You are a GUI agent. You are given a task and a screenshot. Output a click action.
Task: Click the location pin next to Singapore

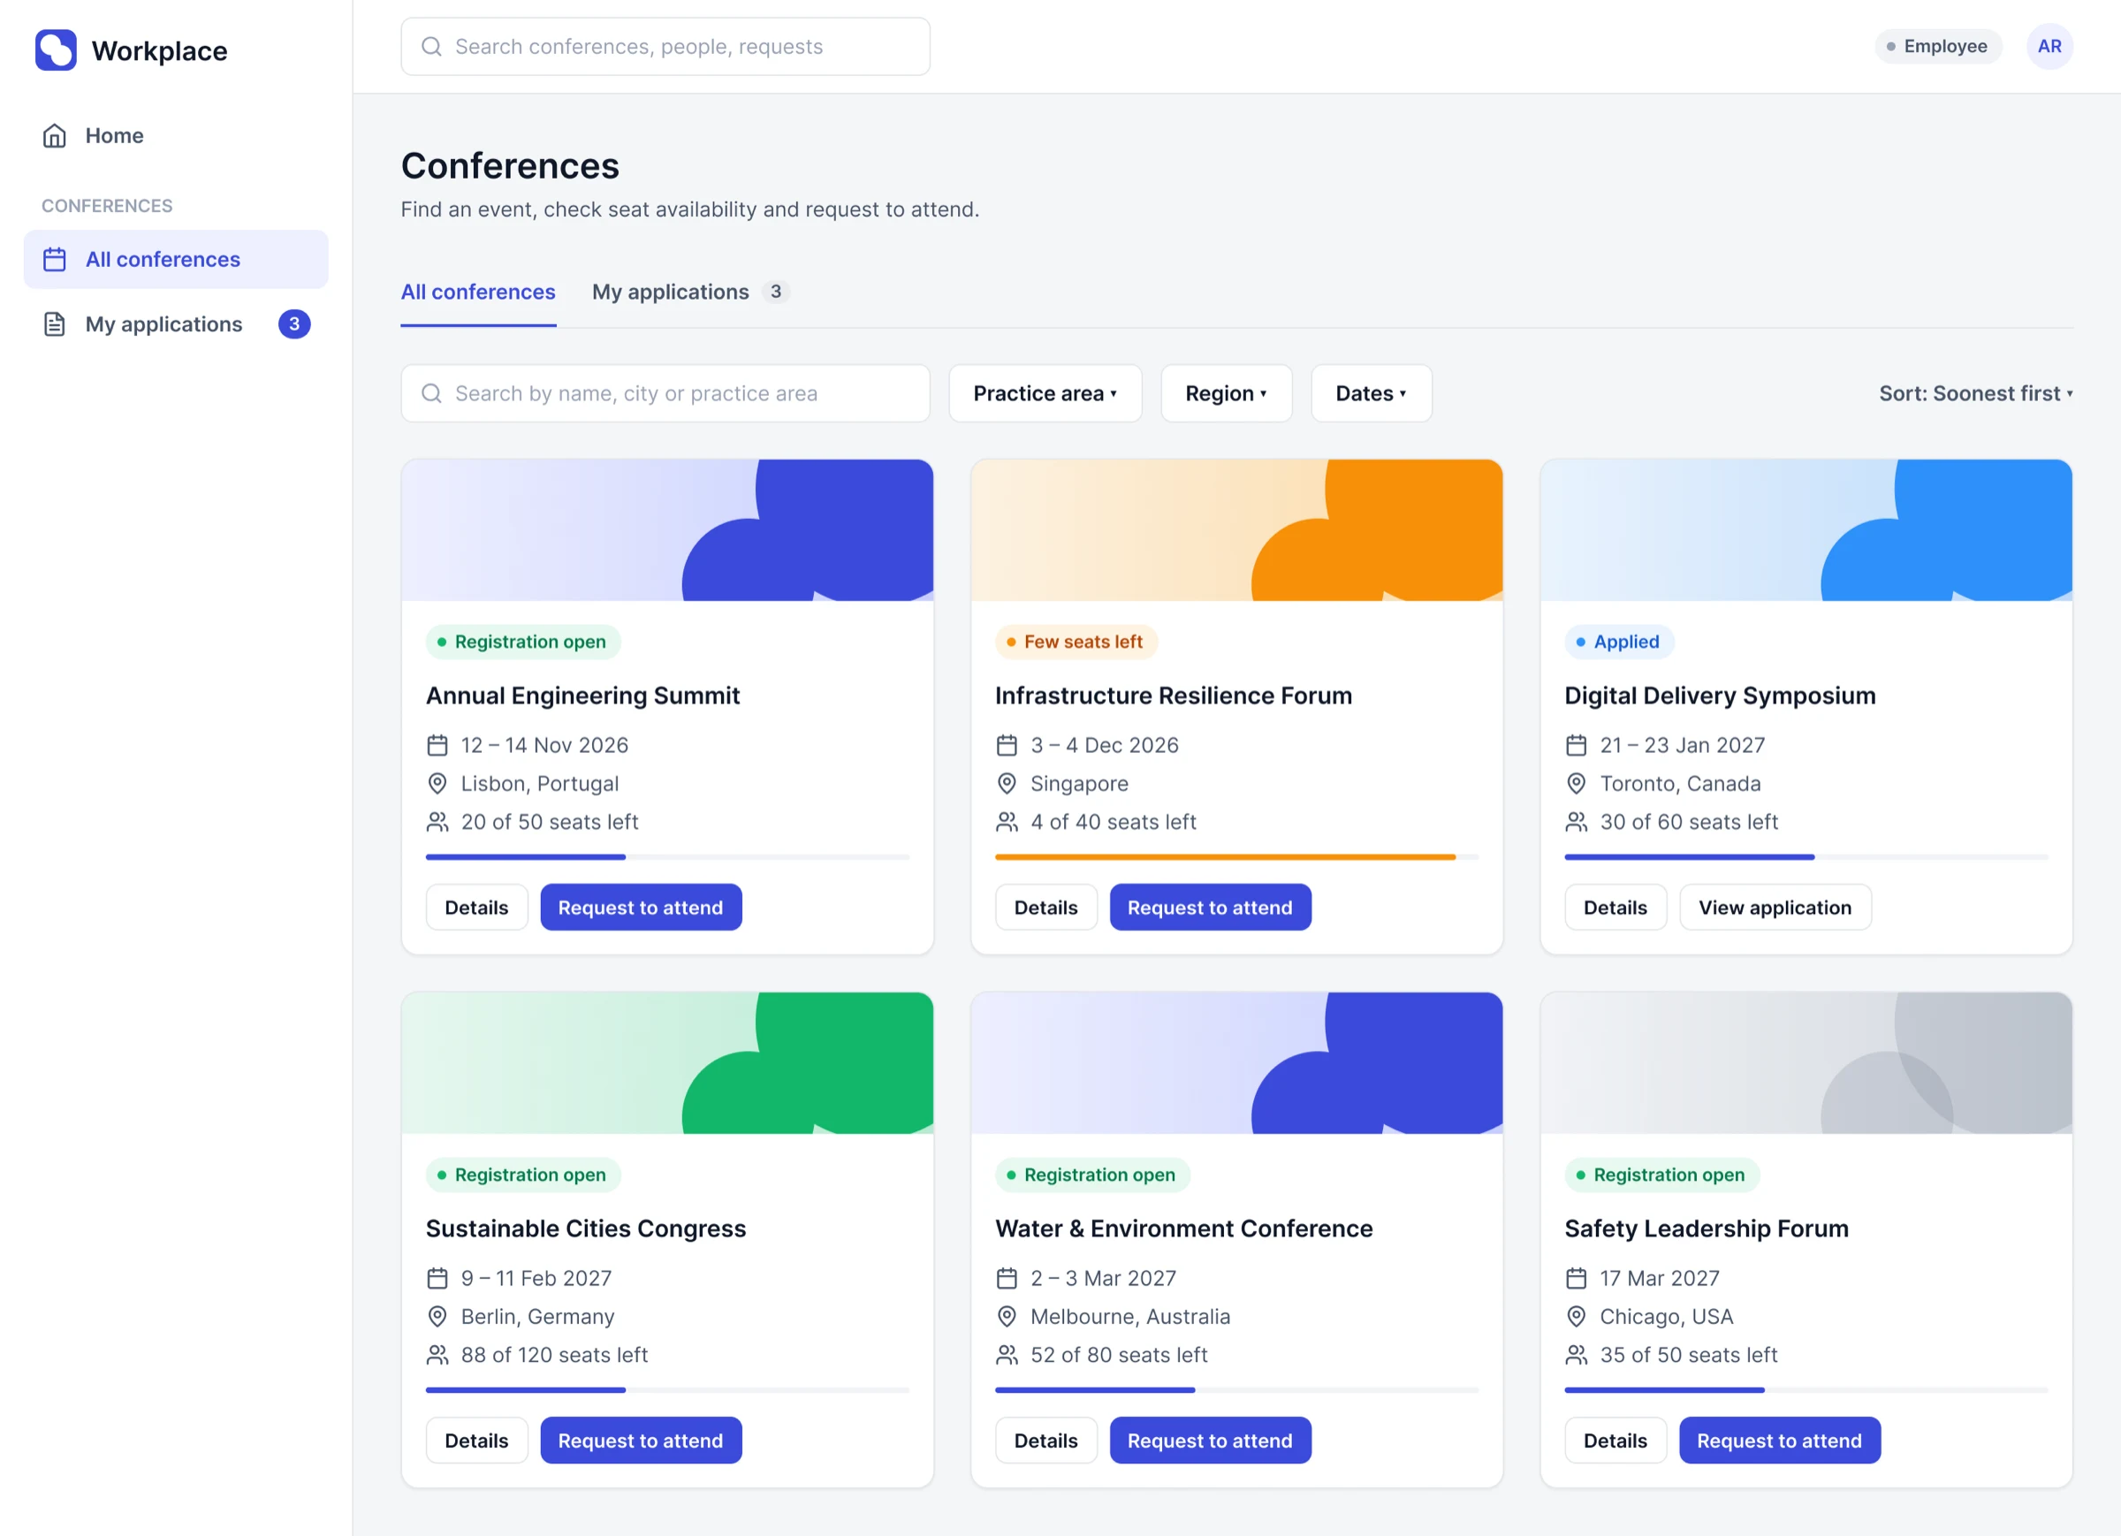tap(1007, 783)
